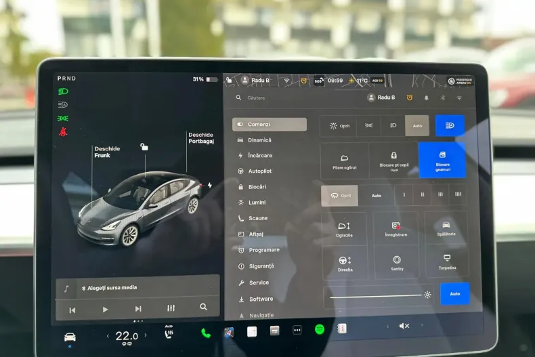Open the Phone app
Screen dimensions: 535x357
206,333
